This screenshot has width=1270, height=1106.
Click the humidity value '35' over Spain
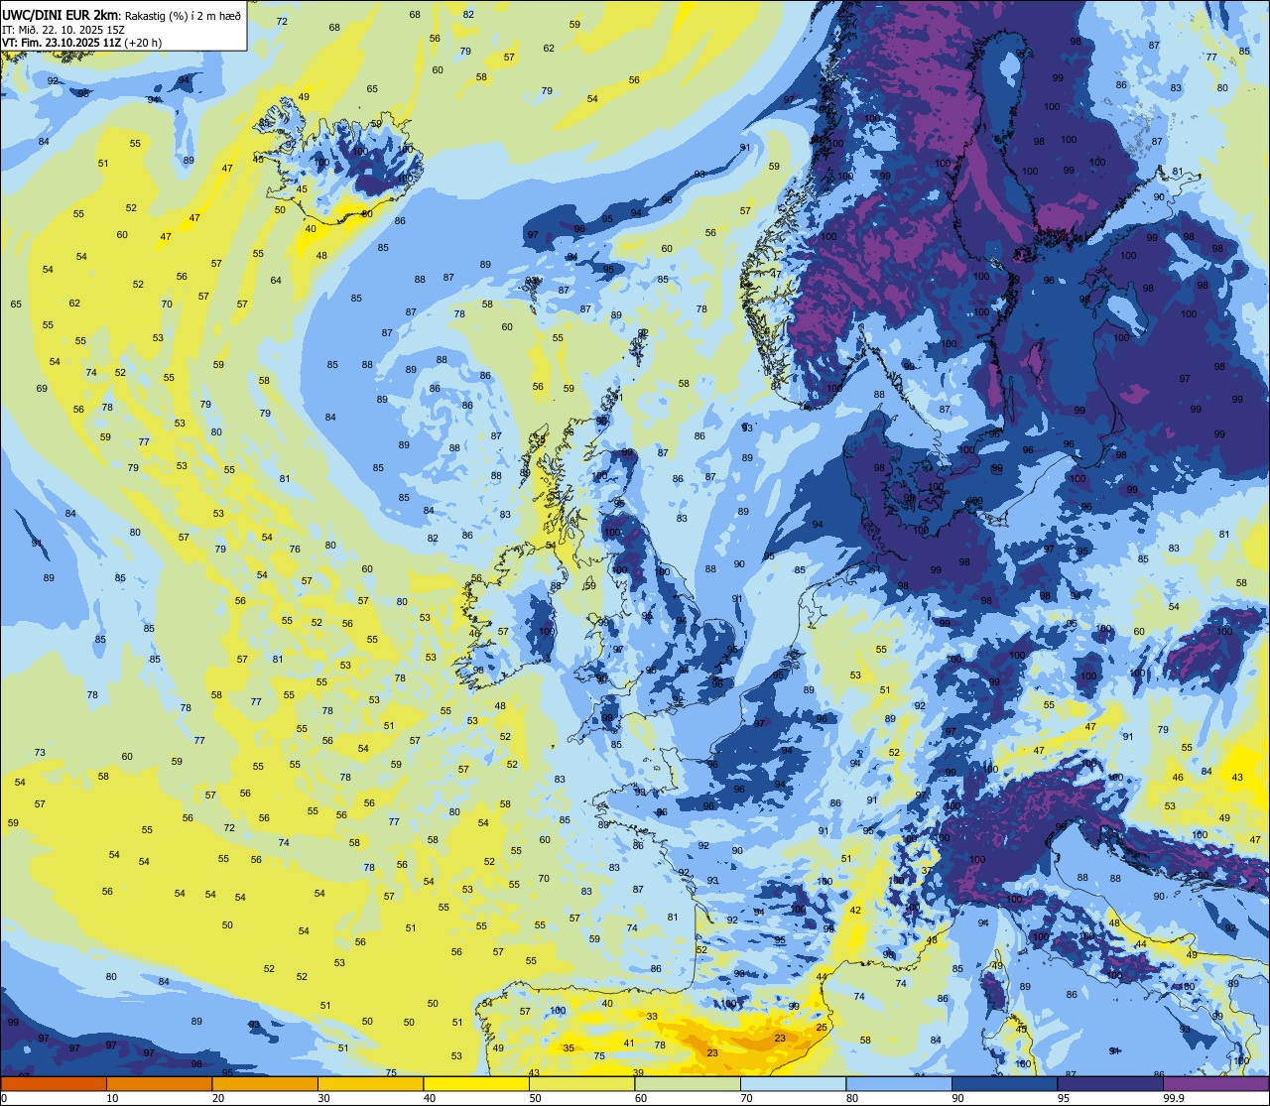[569, 1047]
